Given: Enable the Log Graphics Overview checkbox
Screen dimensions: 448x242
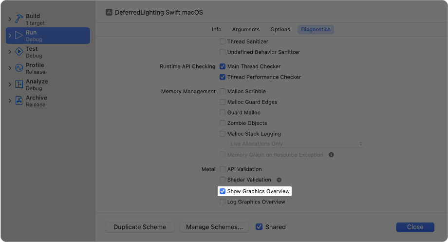Looking at the screenshot, I should [x=223, y=202].
